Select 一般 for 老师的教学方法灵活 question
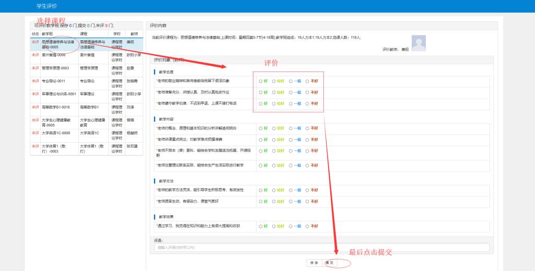Screen dimensions: 535x271 pyautogui.click(x=291, y=190)
